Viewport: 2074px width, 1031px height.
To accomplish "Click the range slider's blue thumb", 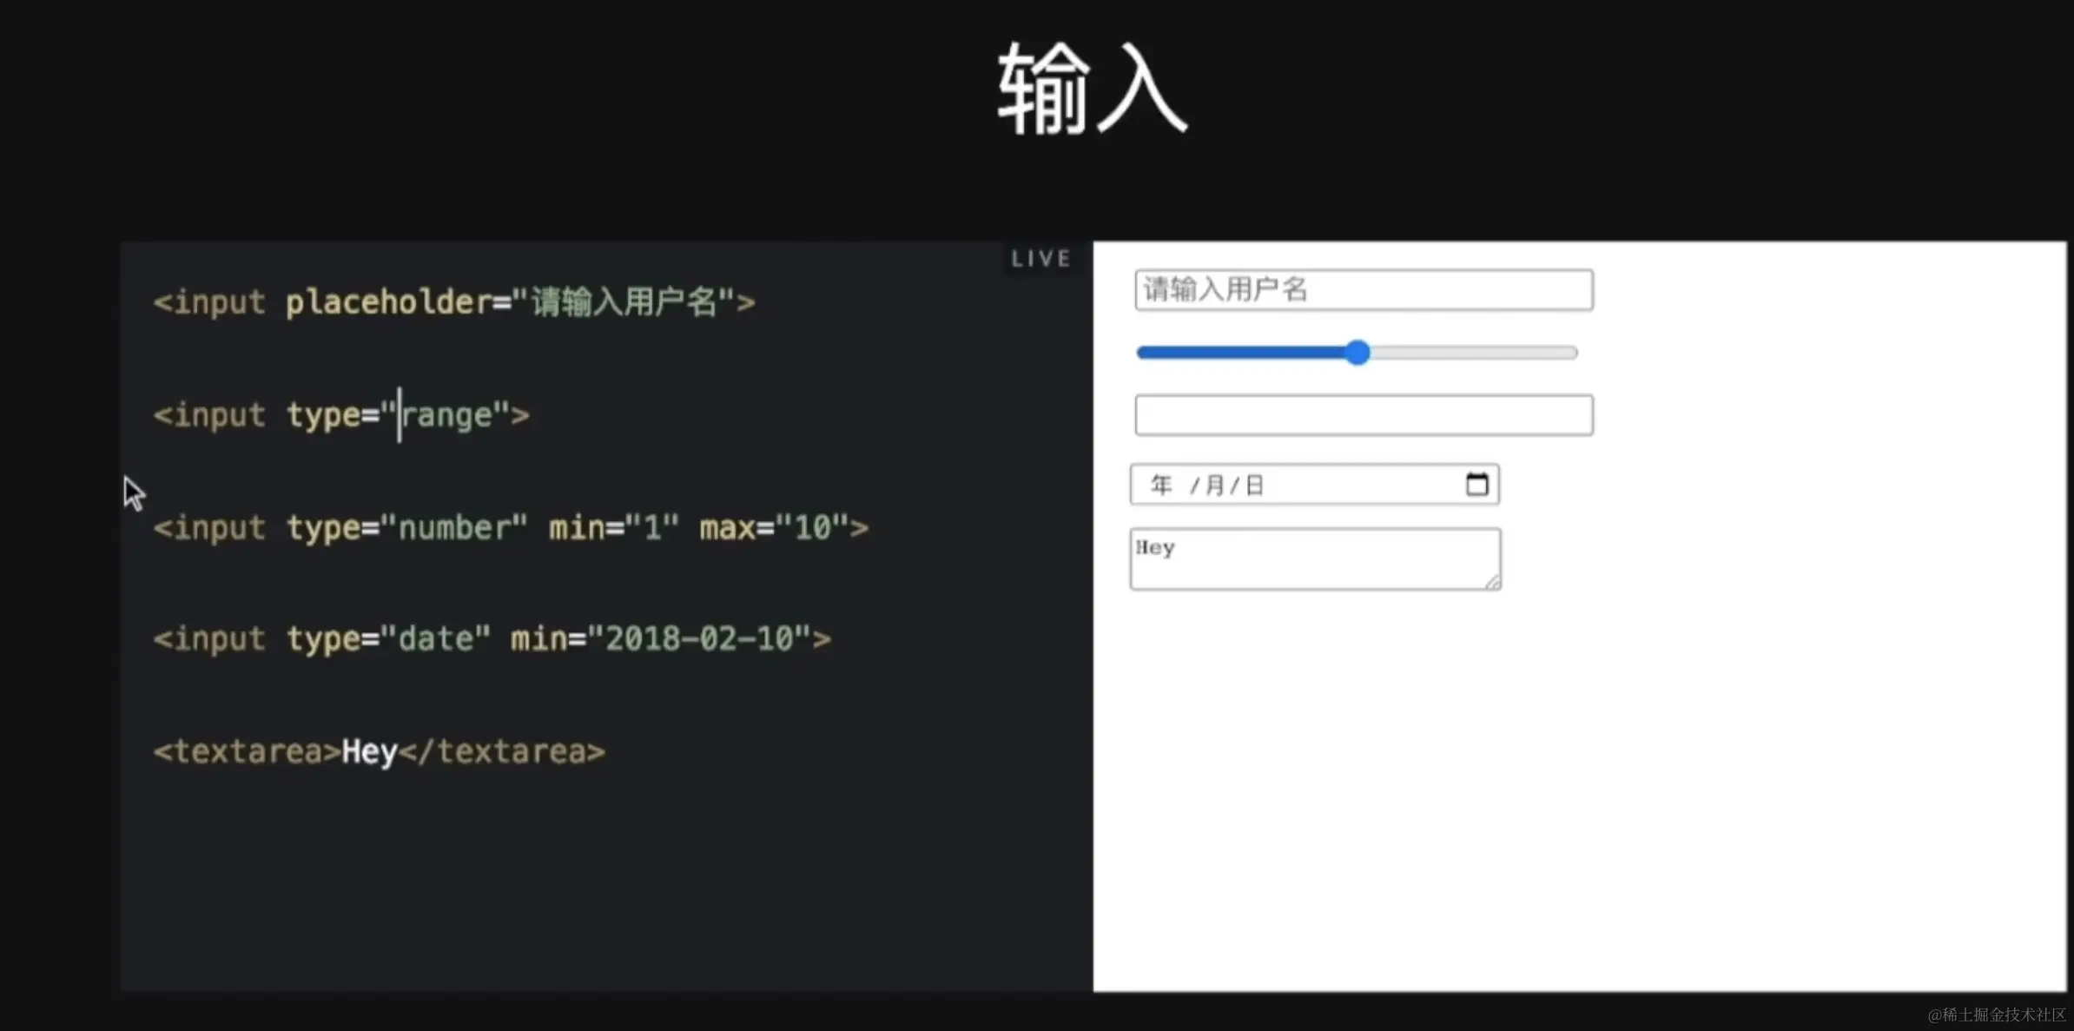I will pos(1357,353).
